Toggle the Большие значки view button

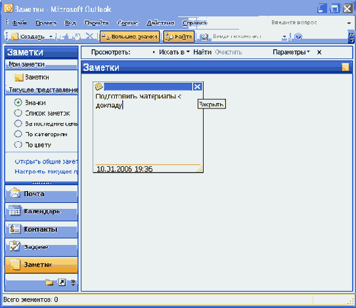click(129, 37)
